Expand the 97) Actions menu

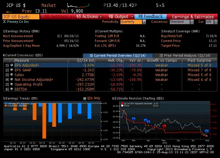pyautogui.click(x=87, y=16)
